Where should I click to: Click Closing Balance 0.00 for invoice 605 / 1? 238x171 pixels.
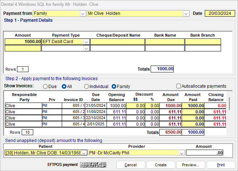tap(215, 106)
